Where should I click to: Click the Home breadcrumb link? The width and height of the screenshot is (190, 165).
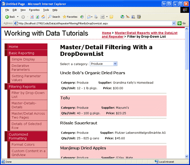(x=106, y=33)
